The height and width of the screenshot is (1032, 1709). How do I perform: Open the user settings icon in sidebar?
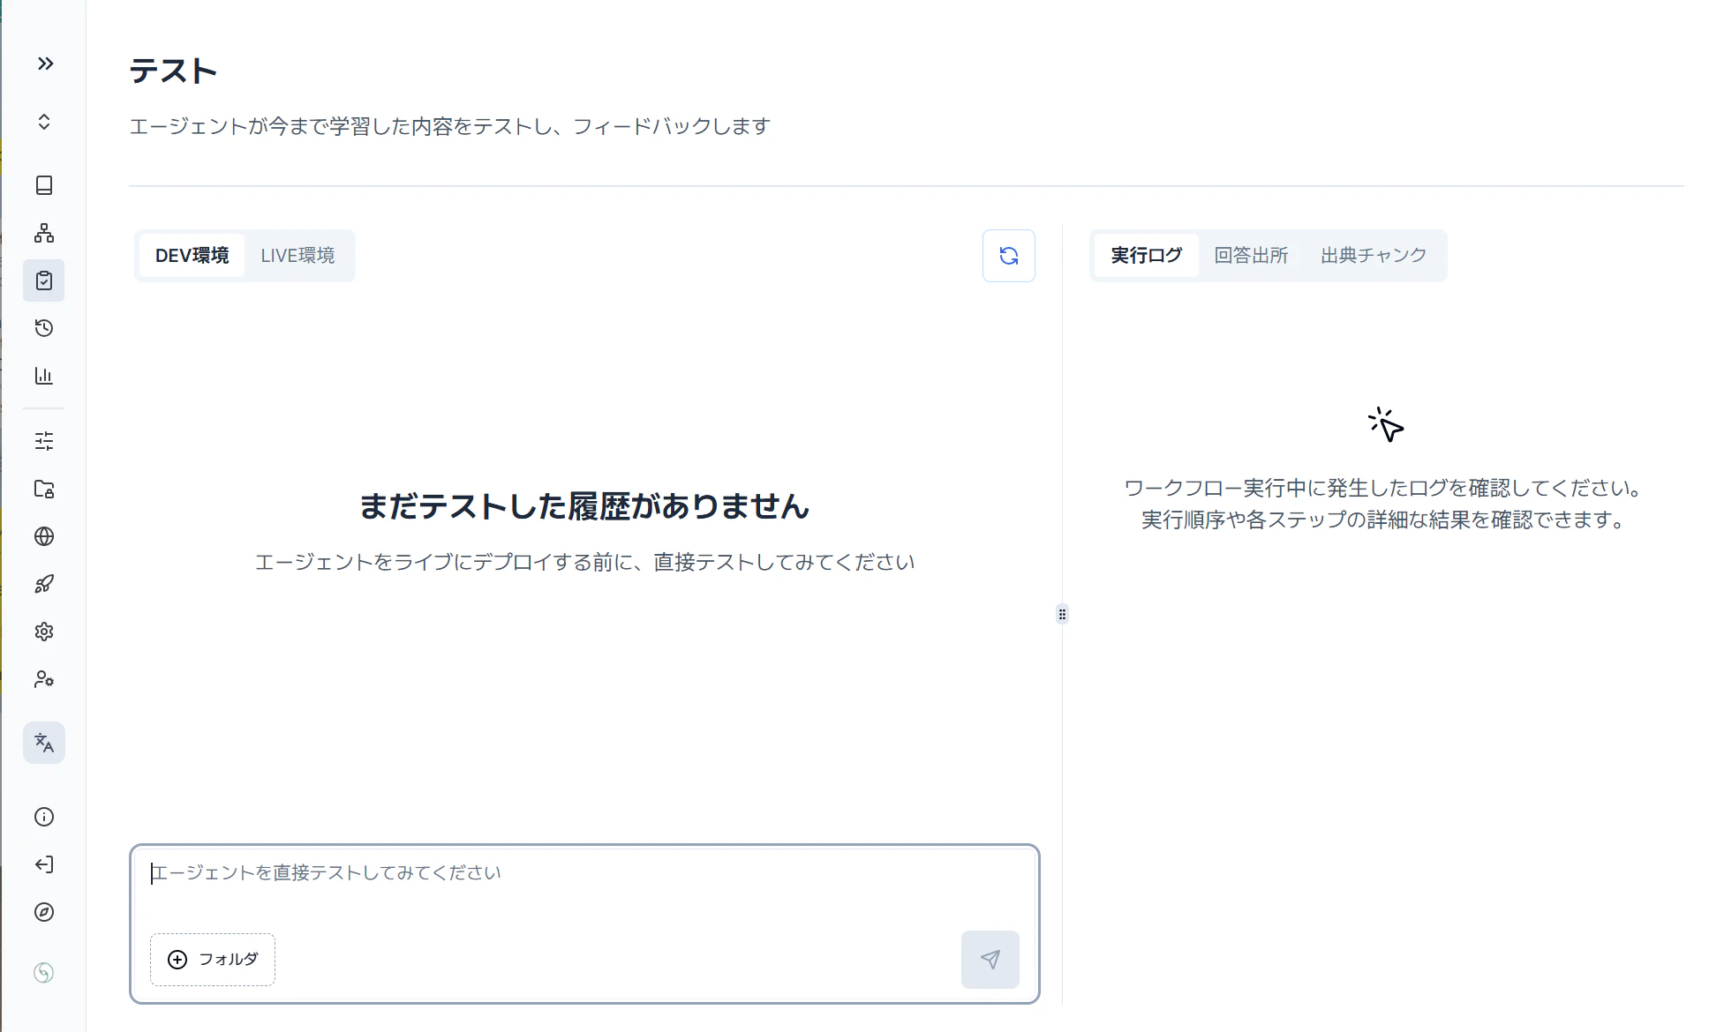point(44,679)
